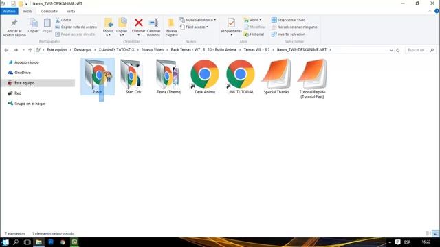Pin to Quick access (Anclar al Acceso rápido)
440x247 pixels.
pos(14,27)
